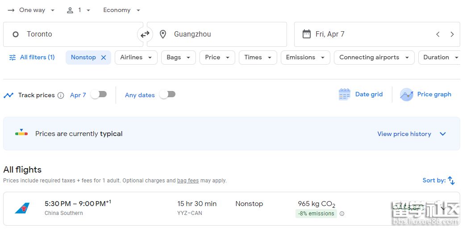The width and height of the screenshot is (466, 231).
Task: Click the next date arrow
Action: click(452, 34)
